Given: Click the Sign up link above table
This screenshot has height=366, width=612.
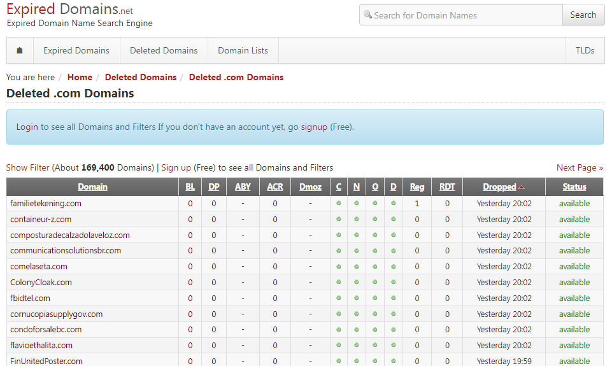Looking at the screenshot, I should [176, 167].
